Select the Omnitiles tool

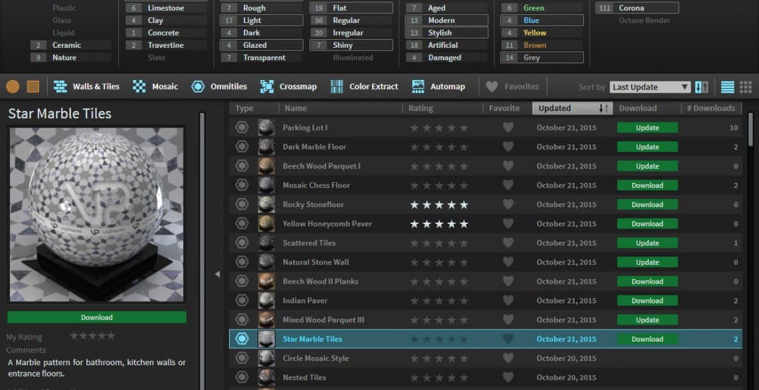pos(219,87)
